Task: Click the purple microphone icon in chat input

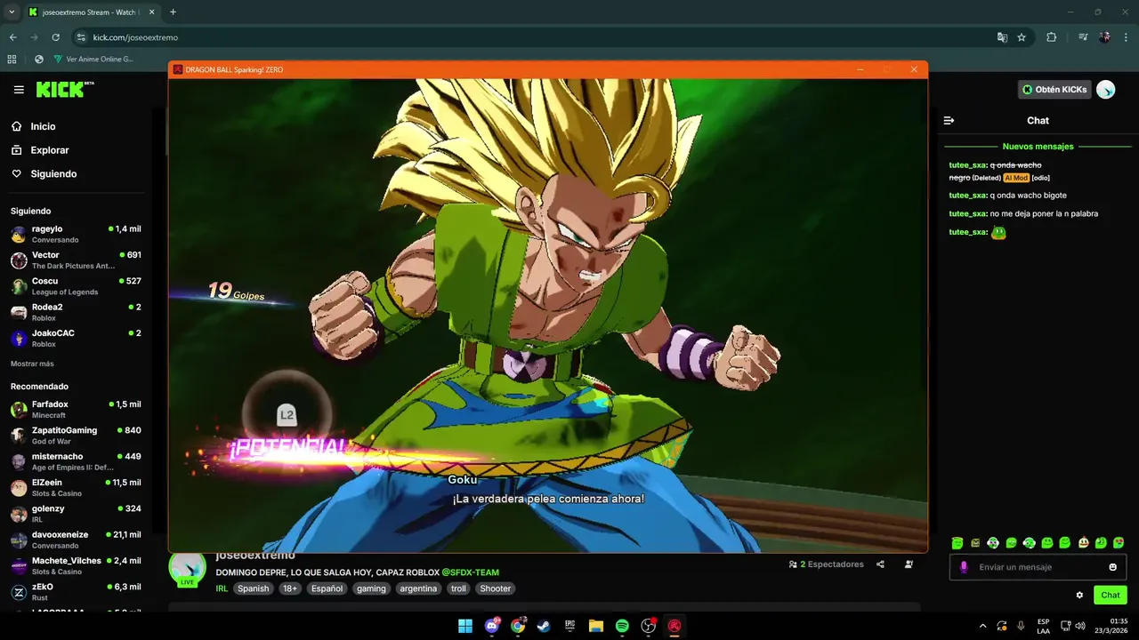Action: pos(964,567)
